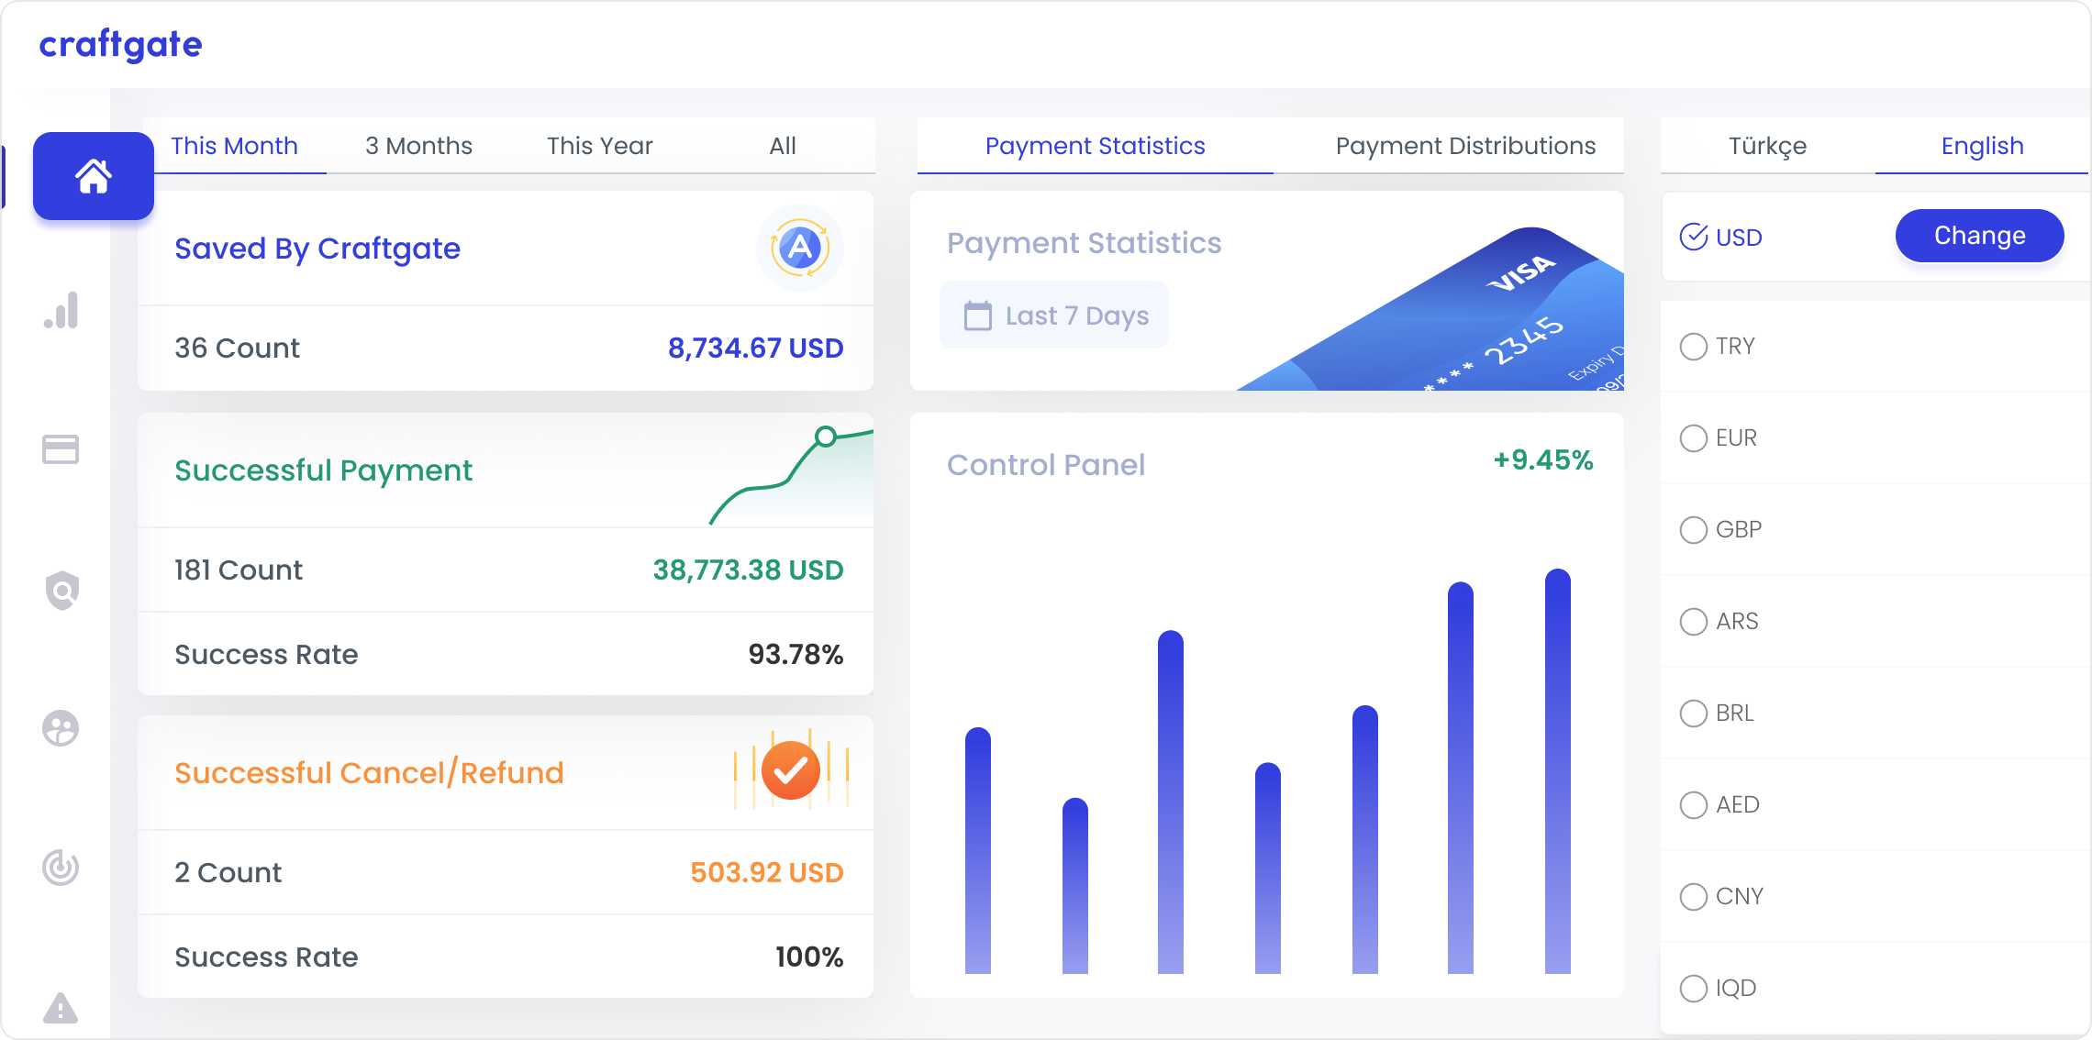The width and height of the screenshot is (2092, 1040).
Task: Choose GBP from the currency list
Action: pyautogui.click(x=1693, y=529)
